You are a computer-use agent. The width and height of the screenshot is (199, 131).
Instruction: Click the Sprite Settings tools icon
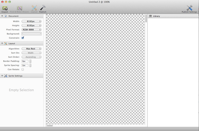6,76
